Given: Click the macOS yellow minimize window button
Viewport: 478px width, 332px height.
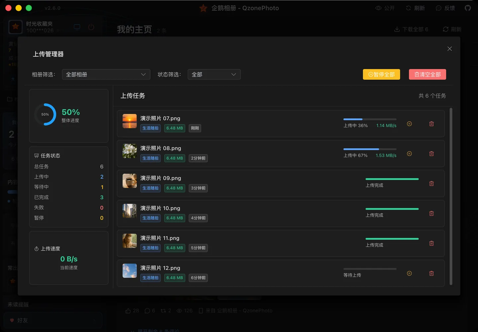Looking at the screenshot, I should pyautogui.click(x=19, y=8).
